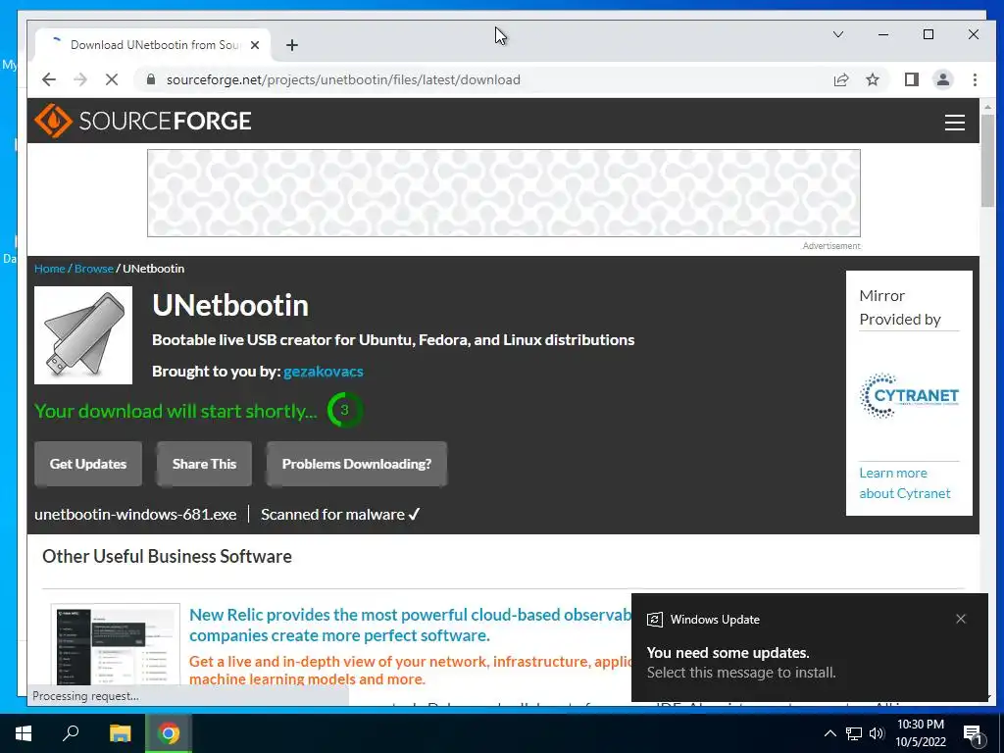The width and height of the screenshot is (1004, 753).
Task: Click the UNetbootin project title
Action: pyautogui.click(x=230, y=306)
